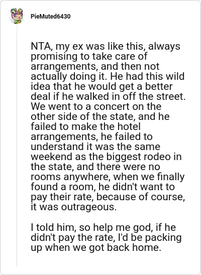Click the line 'it was outrageous.'
This screenshot has height=275, width=201.
click(74, 207)
